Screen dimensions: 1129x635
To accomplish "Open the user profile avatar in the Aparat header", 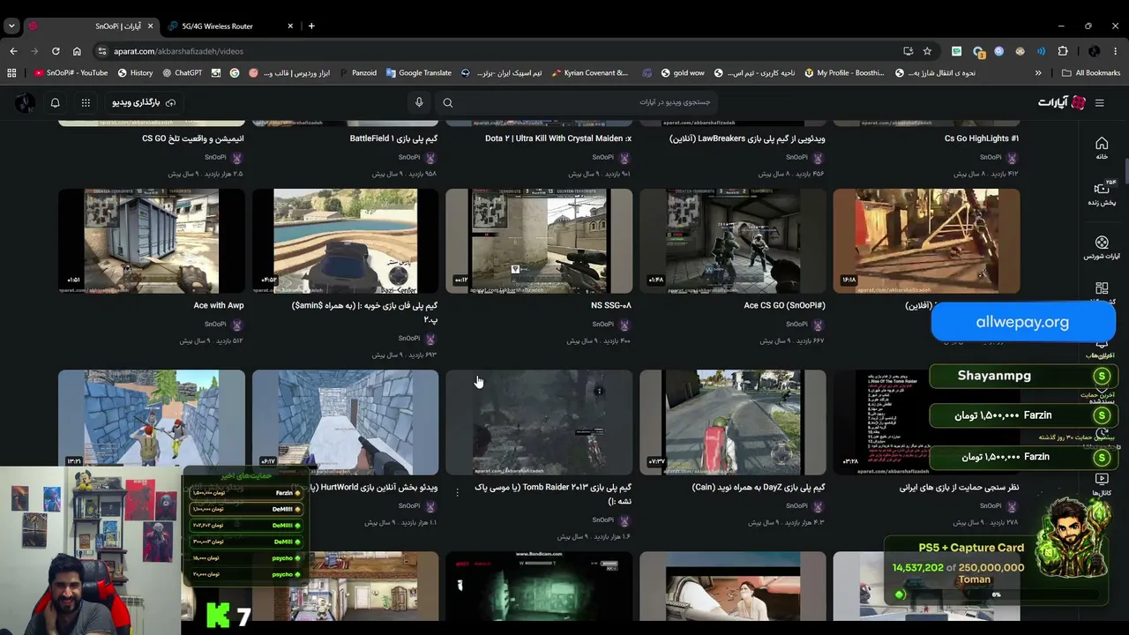I will click(25, 102).
